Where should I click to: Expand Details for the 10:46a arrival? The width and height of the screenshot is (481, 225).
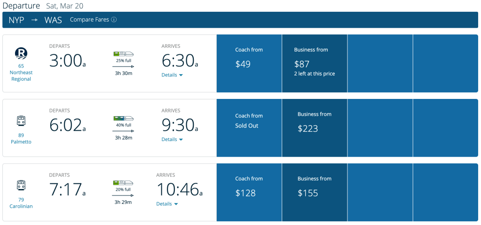(x=167, y=204)
